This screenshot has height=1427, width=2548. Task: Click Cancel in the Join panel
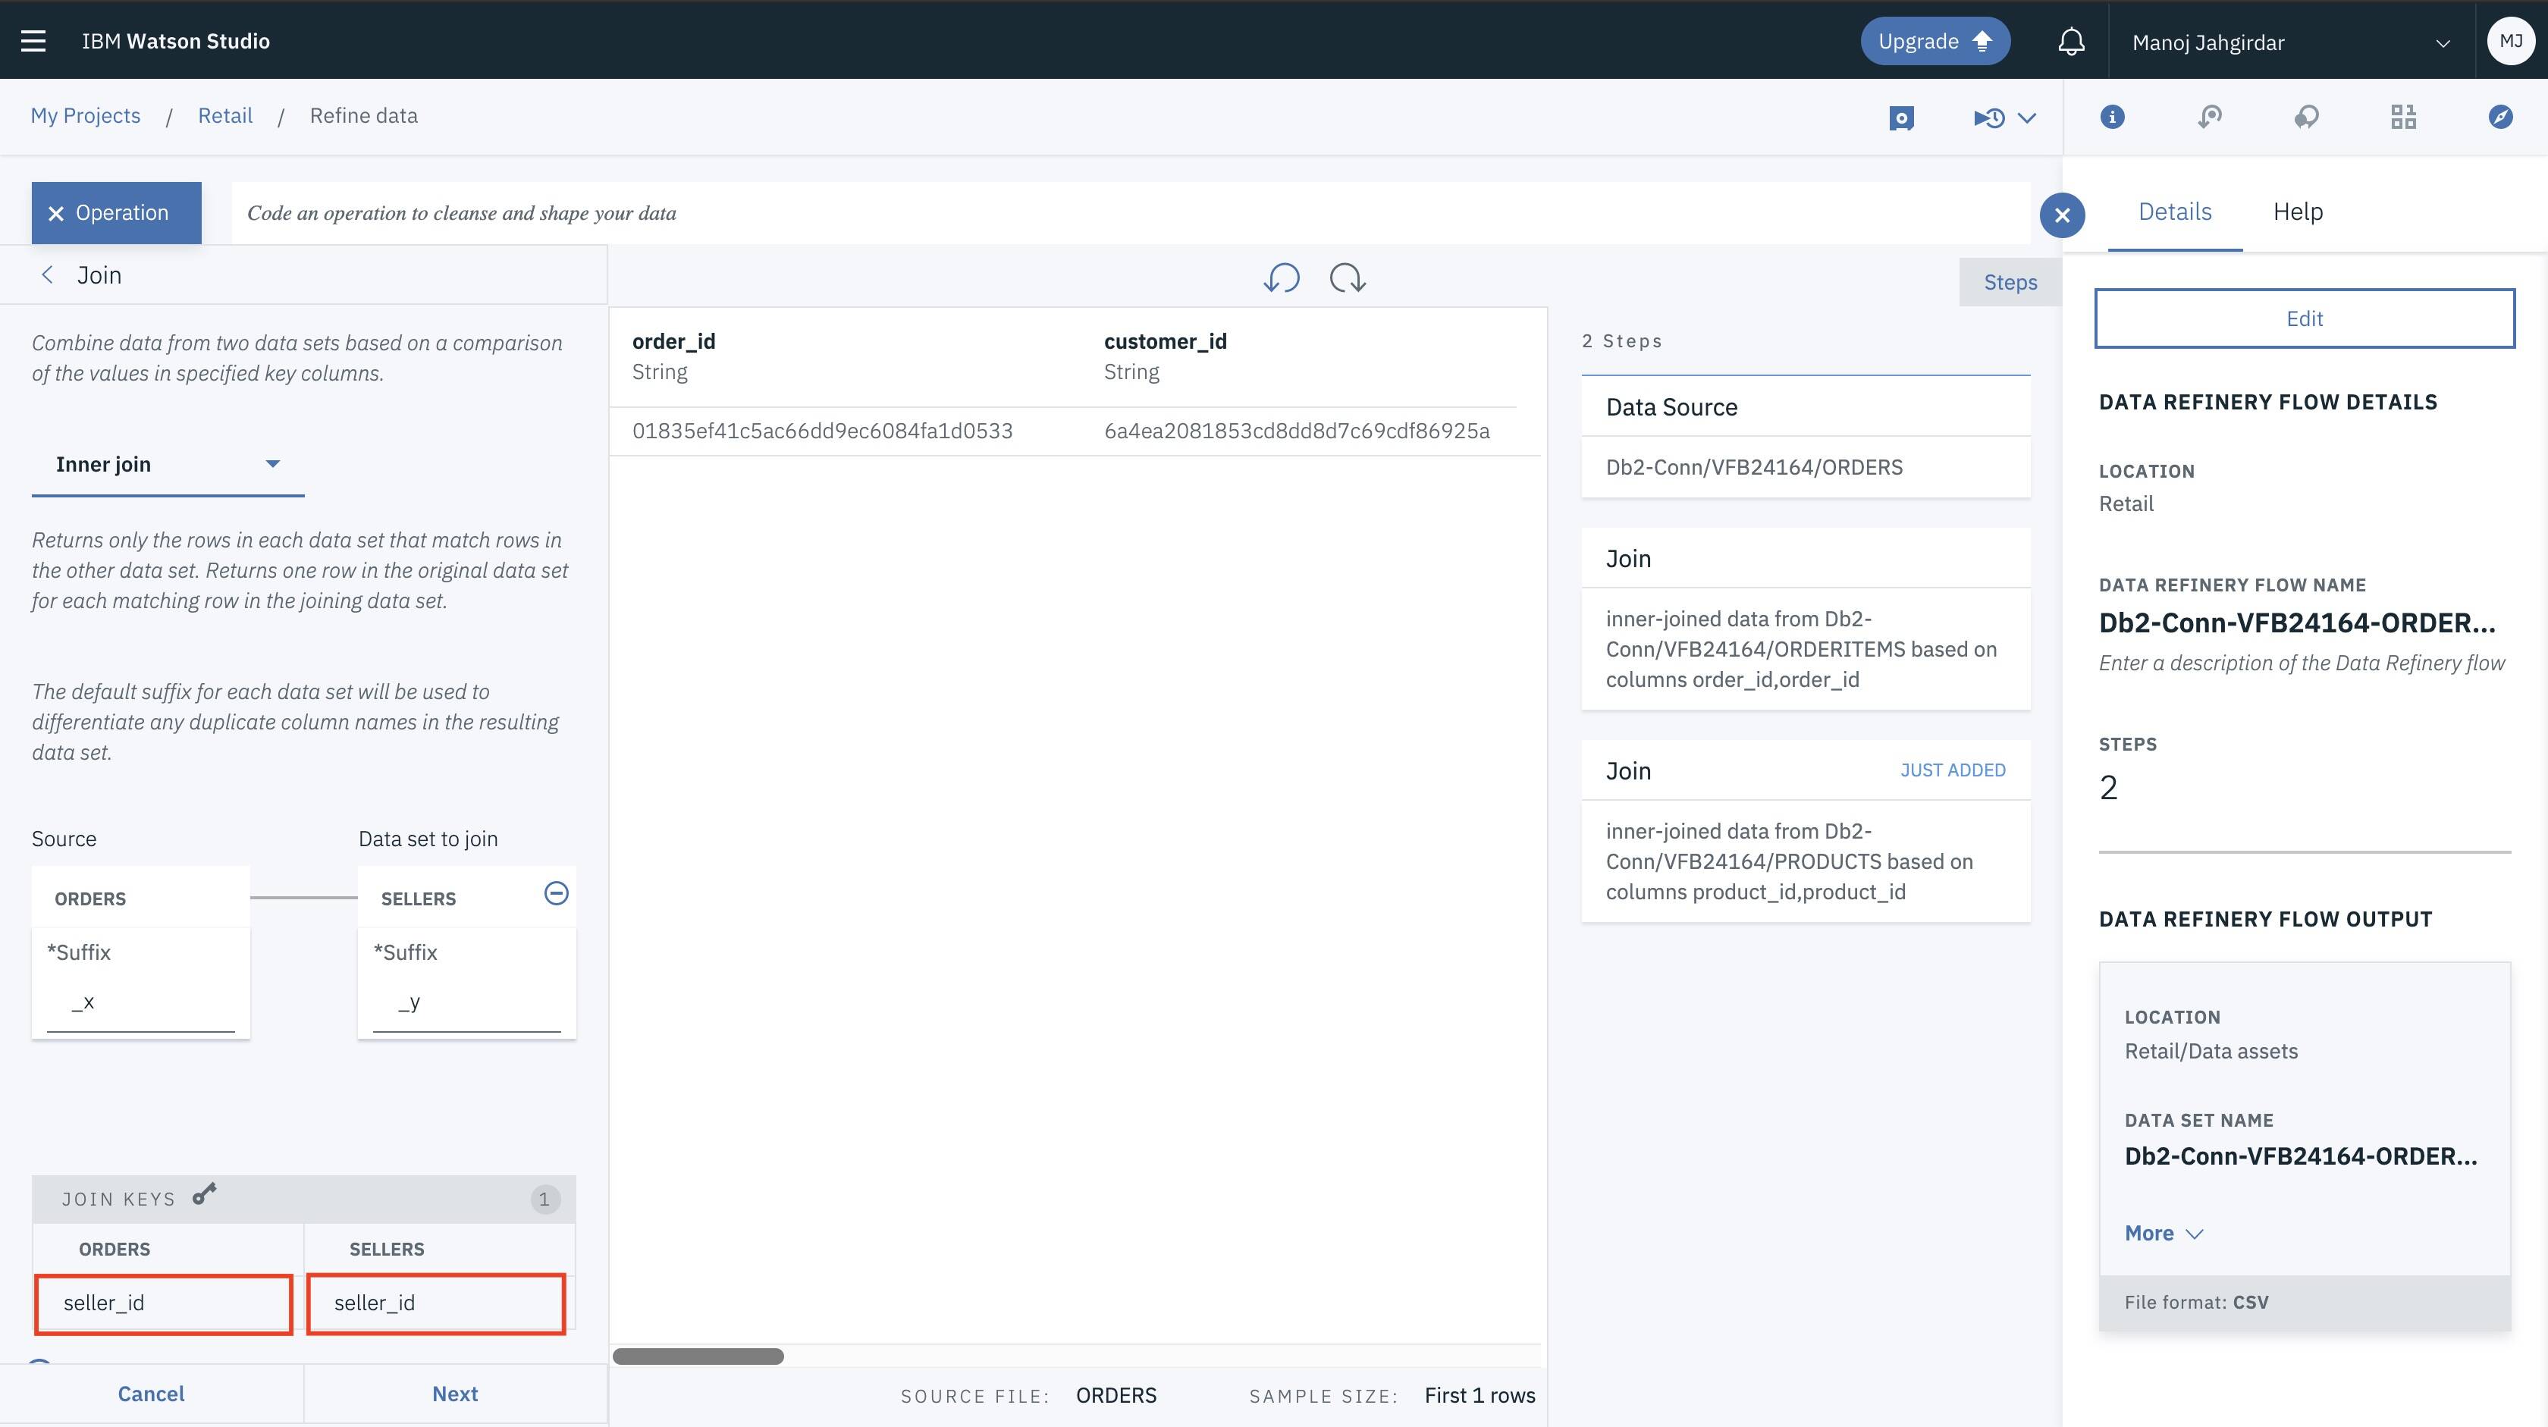coord(152,1394)
